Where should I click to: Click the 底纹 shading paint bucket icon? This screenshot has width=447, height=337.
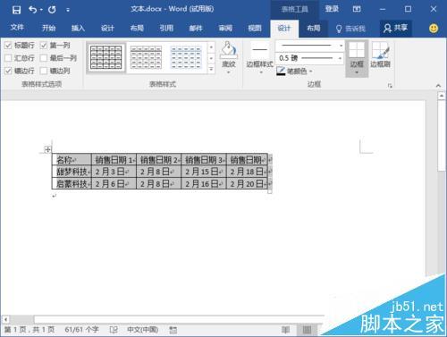pyautogui.click(x=229, y=49)
